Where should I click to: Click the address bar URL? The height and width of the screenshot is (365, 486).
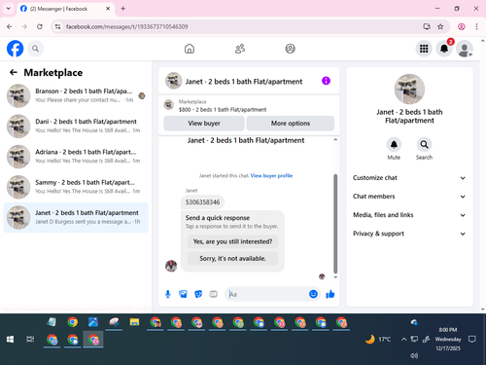coord(126,26)
